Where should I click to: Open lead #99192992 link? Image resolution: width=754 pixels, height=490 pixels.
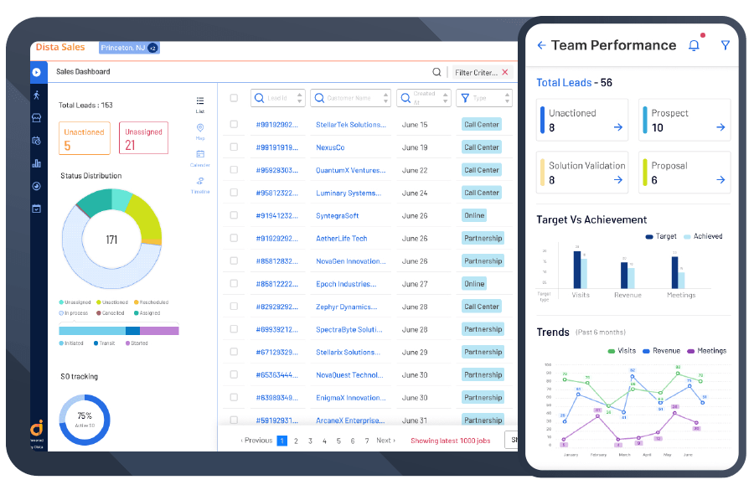tap(277, 125)
